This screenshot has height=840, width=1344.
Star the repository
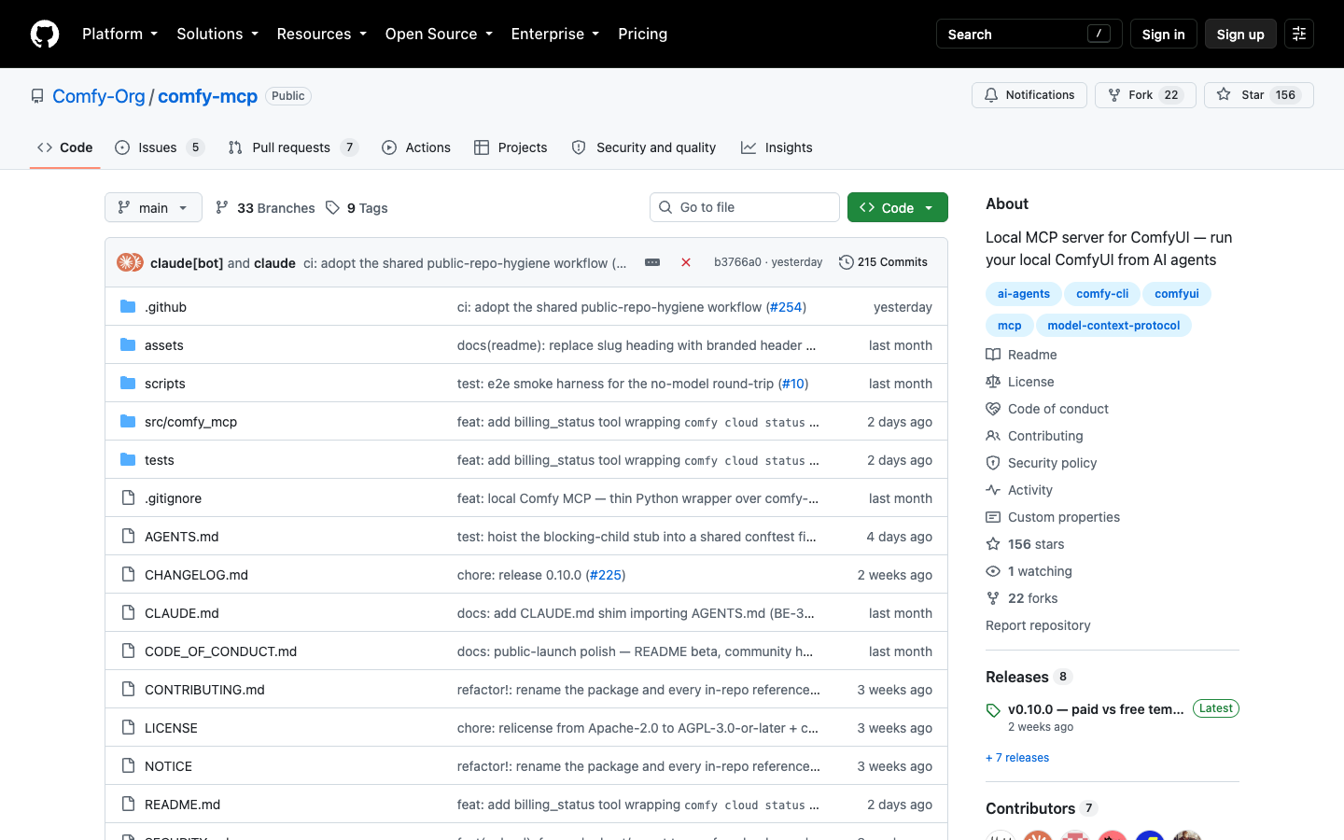point(1259,95)
